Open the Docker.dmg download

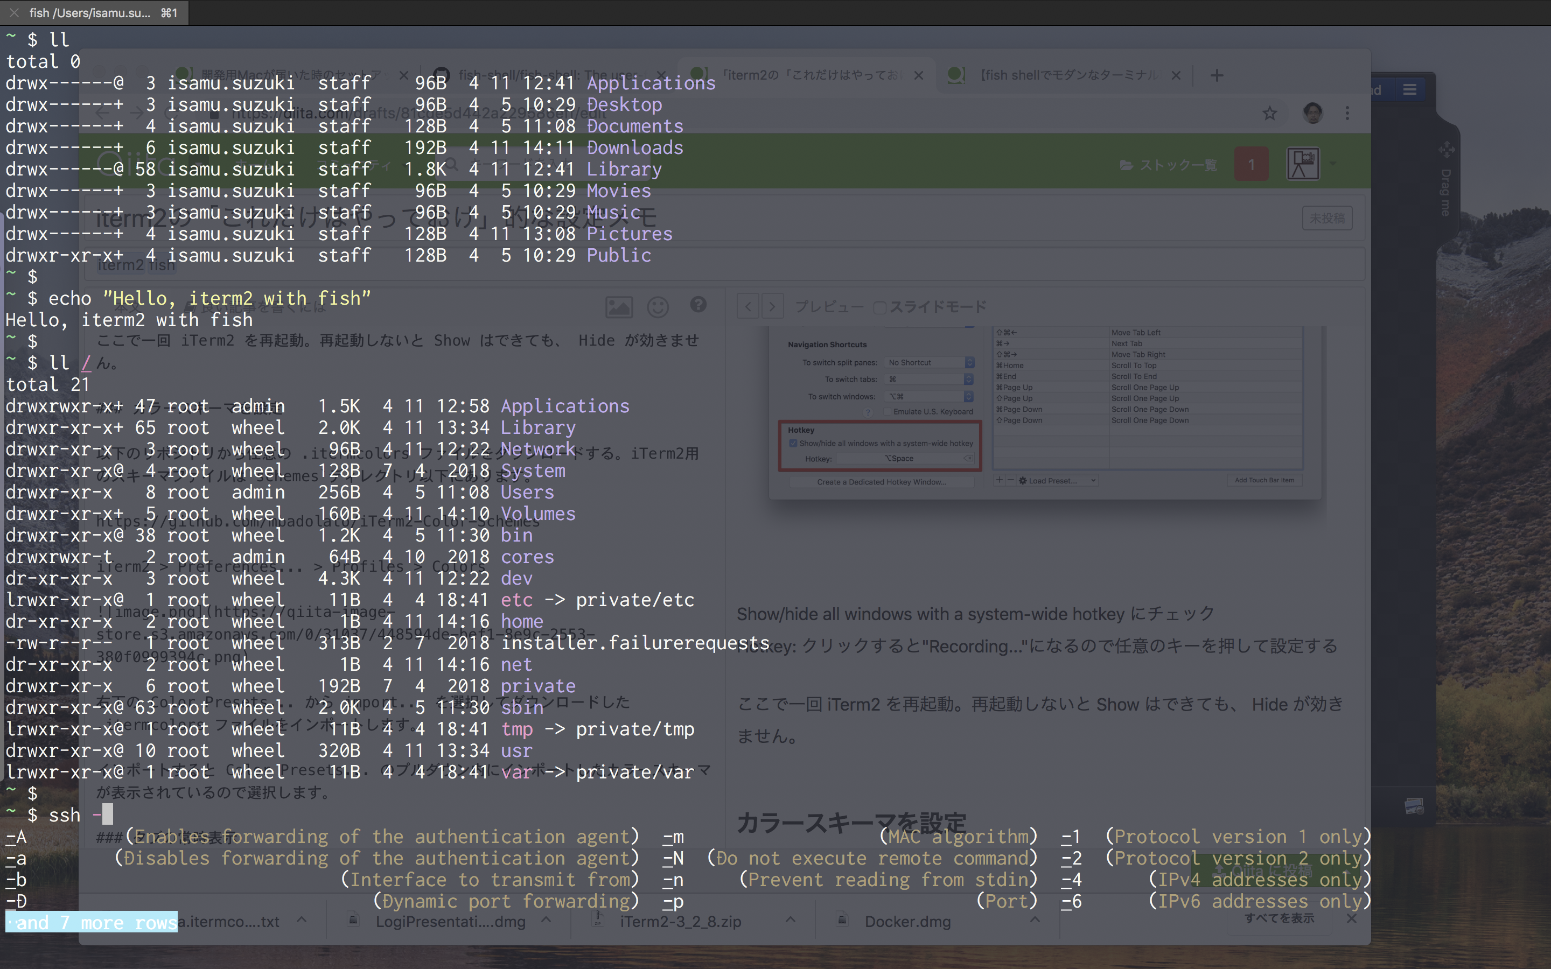point(907,922)
